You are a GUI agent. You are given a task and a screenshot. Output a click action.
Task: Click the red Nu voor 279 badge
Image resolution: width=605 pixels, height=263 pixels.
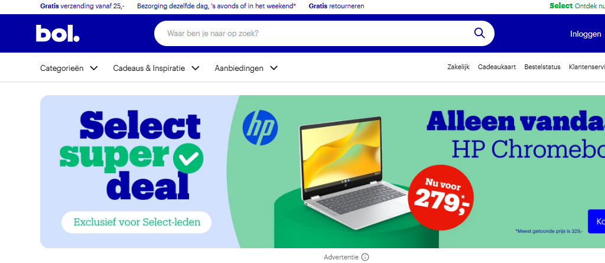[441, 197]
